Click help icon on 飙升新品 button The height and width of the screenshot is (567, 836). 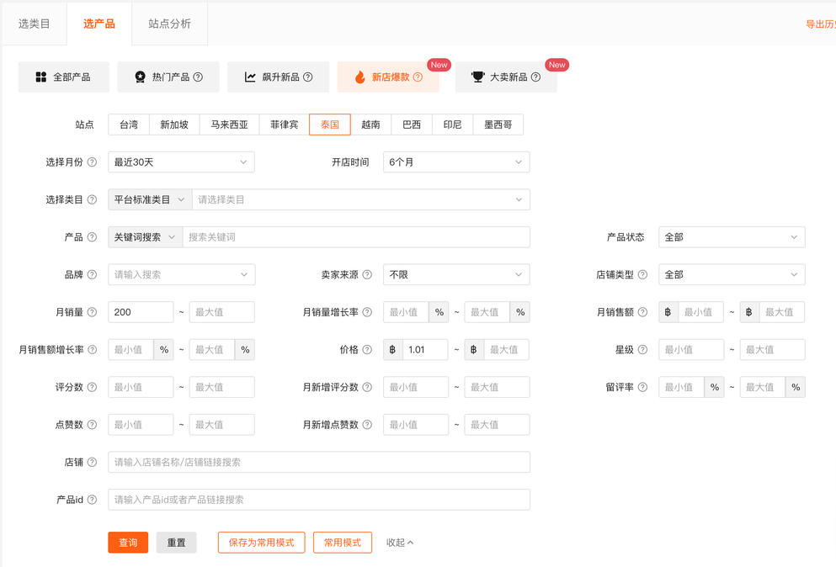tap(308, 77)
